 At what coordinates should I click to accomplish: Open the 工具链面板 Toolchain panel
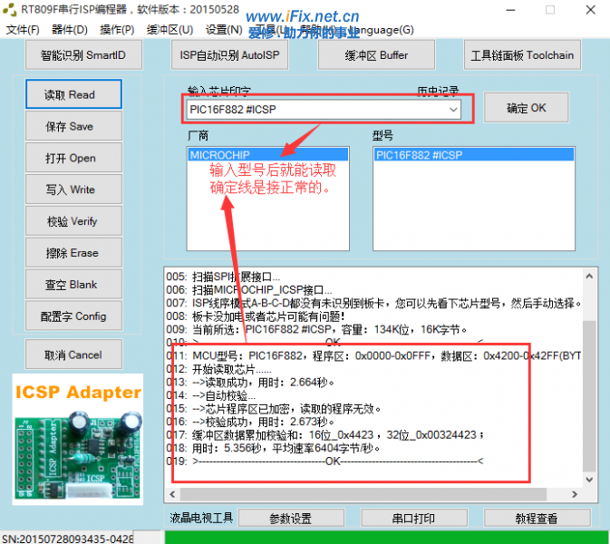pos(522,55)
